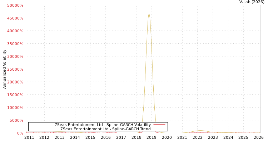Click the 2011 x-axis label
268x142 pixels.
[29, 137]
